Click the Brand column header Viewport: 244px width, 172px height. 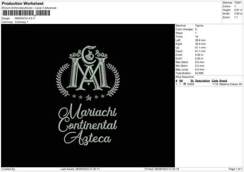223,81
